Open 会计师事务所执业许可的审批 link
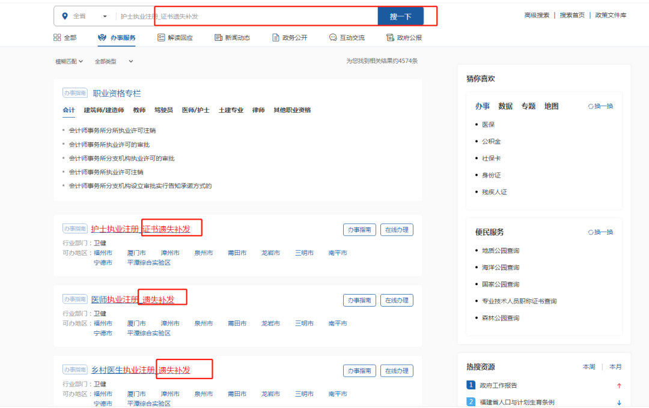649x408 pixels. pyautogui.click(x=109, y=145)
